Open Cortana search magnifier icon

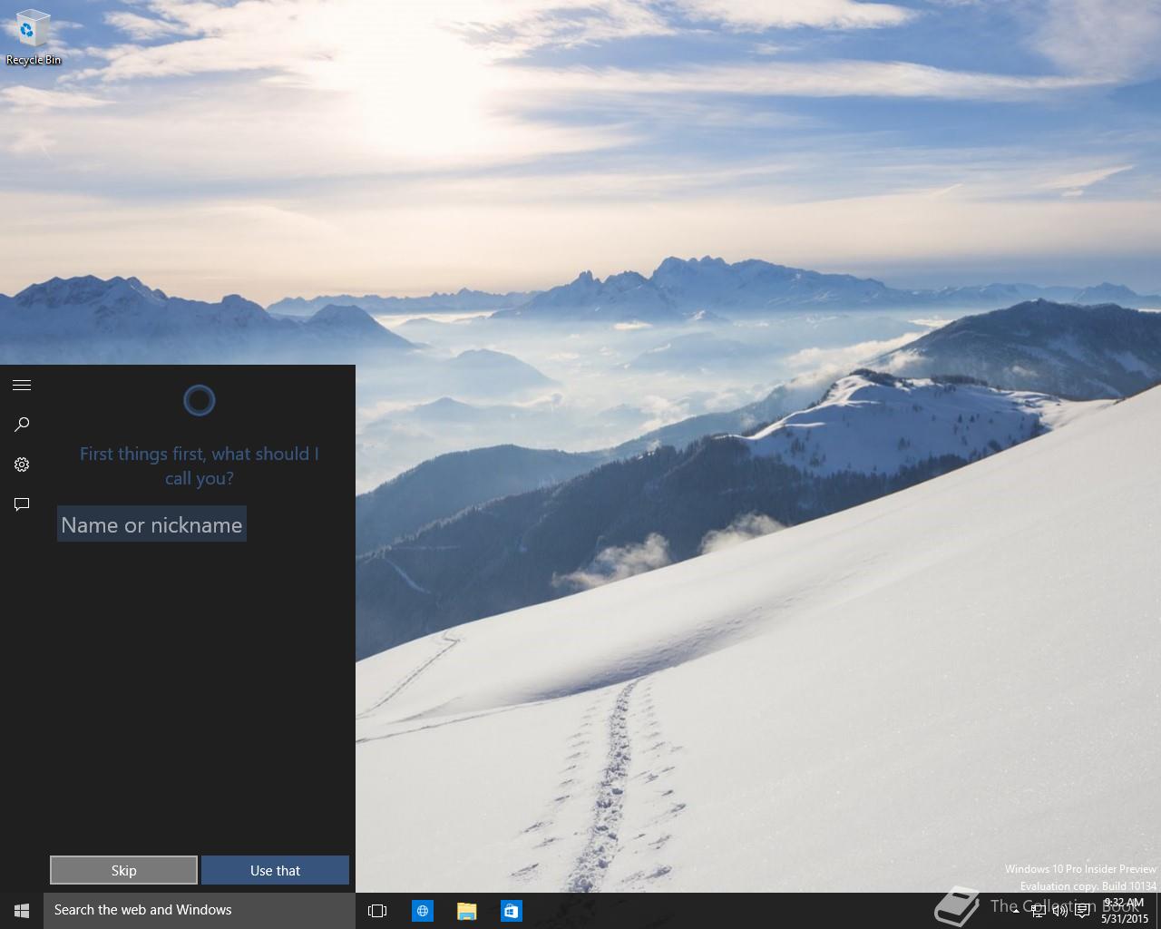(x=22, y=425)
